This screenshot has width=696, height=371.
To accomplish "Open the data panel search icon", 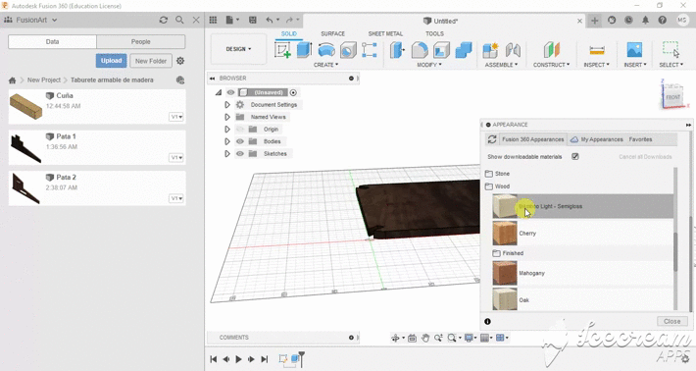I will click(179, 20).
